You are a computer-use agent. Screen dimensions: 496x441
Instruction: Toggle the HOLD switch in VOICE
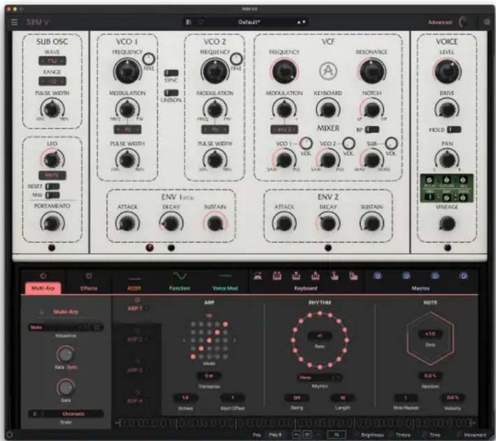[x=454, y=129]
